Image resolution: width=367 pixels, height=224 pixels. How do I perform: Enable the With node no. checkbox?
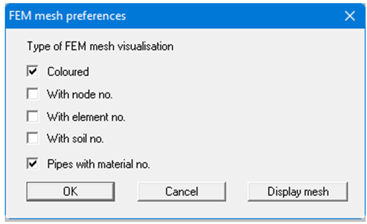[32, 94]
